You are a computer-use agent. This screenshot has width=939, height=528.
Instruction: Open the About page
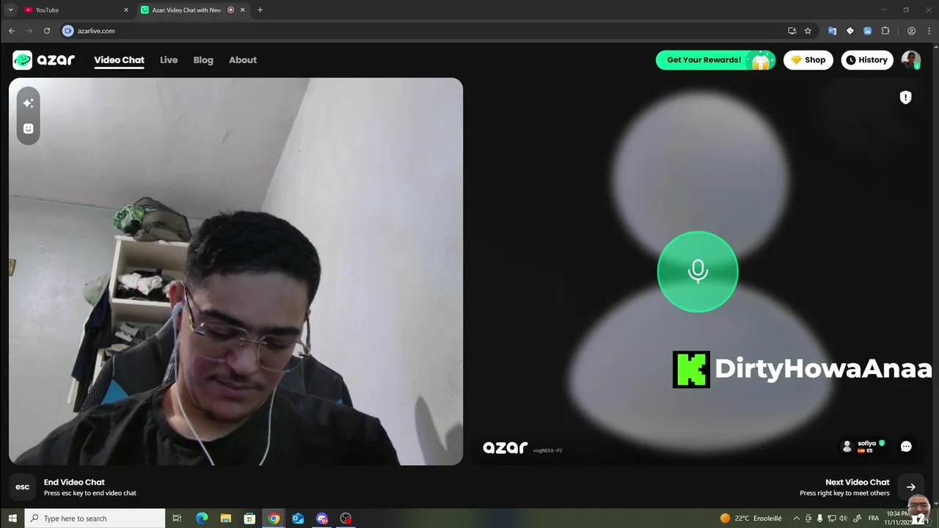click(243, 60)
